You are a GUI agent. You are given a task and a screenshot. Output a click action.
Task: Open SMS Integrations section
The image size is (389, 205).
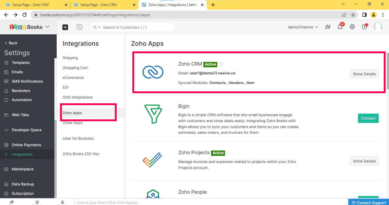click(x=77, y=97)
